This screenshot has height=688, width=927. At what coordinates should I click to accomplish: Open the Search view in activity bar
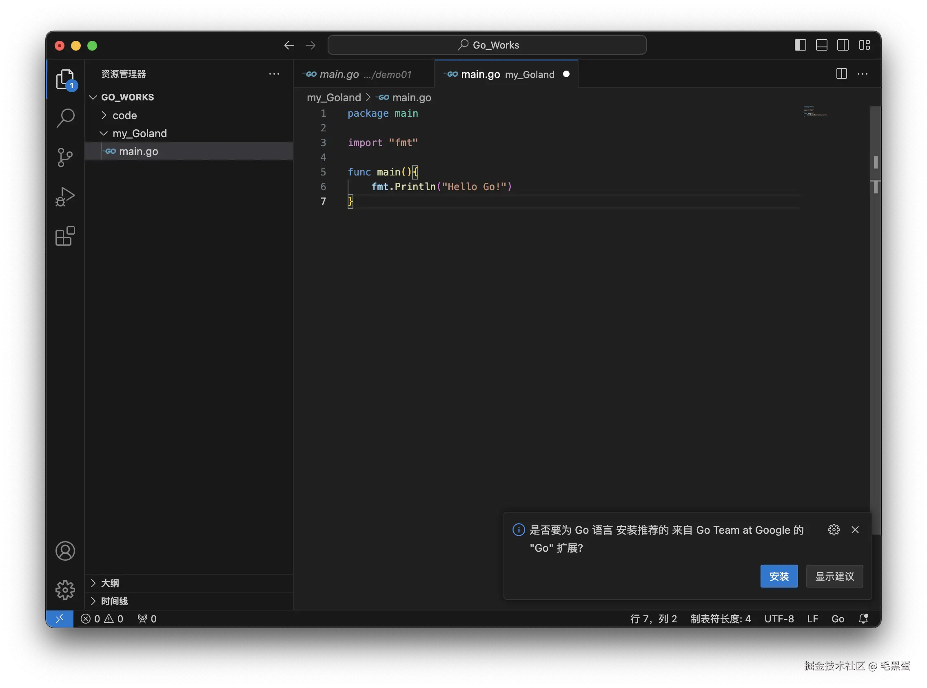(x=65, y=118)
